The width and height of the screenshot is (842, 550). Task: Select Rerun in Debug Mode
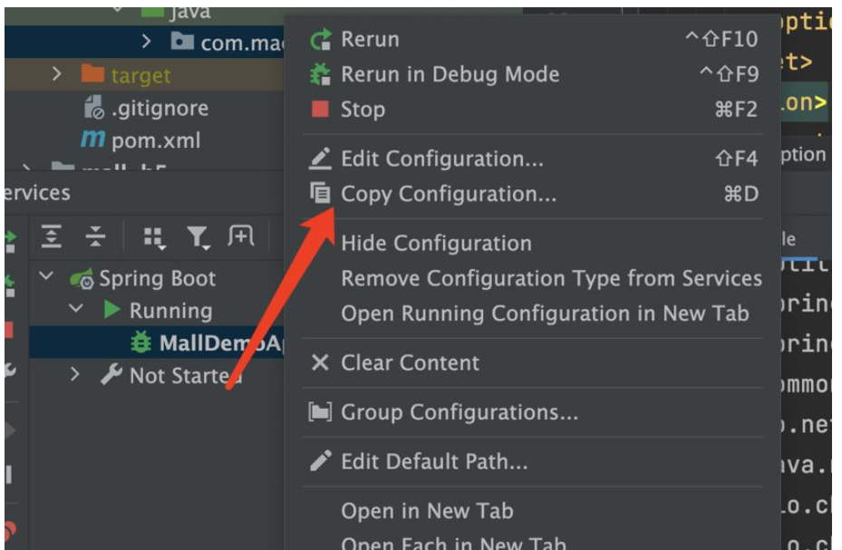point(449,74)
